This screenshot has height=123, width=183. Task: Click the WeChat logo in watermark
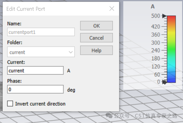tap(109, 115)
